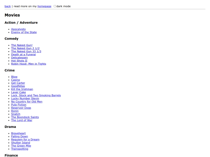Open Requiem for a Dream link
The height and width of the screenshot is (157, 210).
tap(25, 140)
